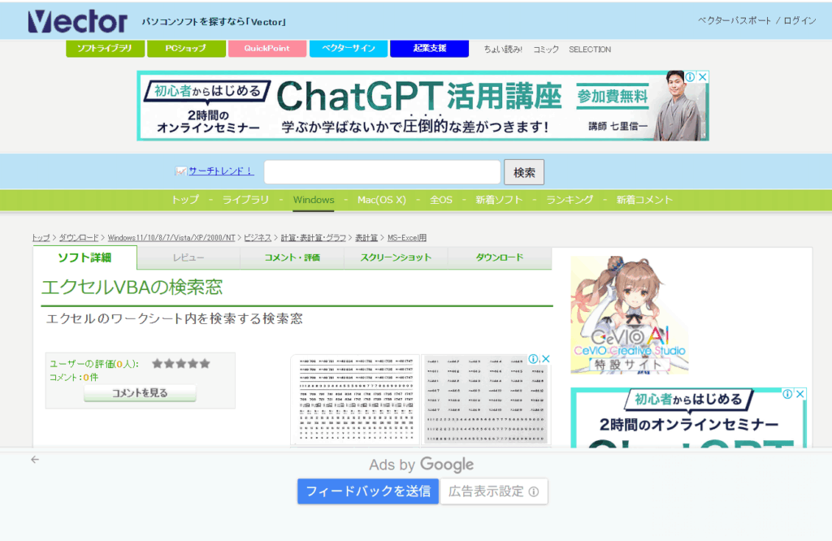Click 広告表示設定 button
The width and height of the screenshot is (832, 541).
[x=494, y=491]
